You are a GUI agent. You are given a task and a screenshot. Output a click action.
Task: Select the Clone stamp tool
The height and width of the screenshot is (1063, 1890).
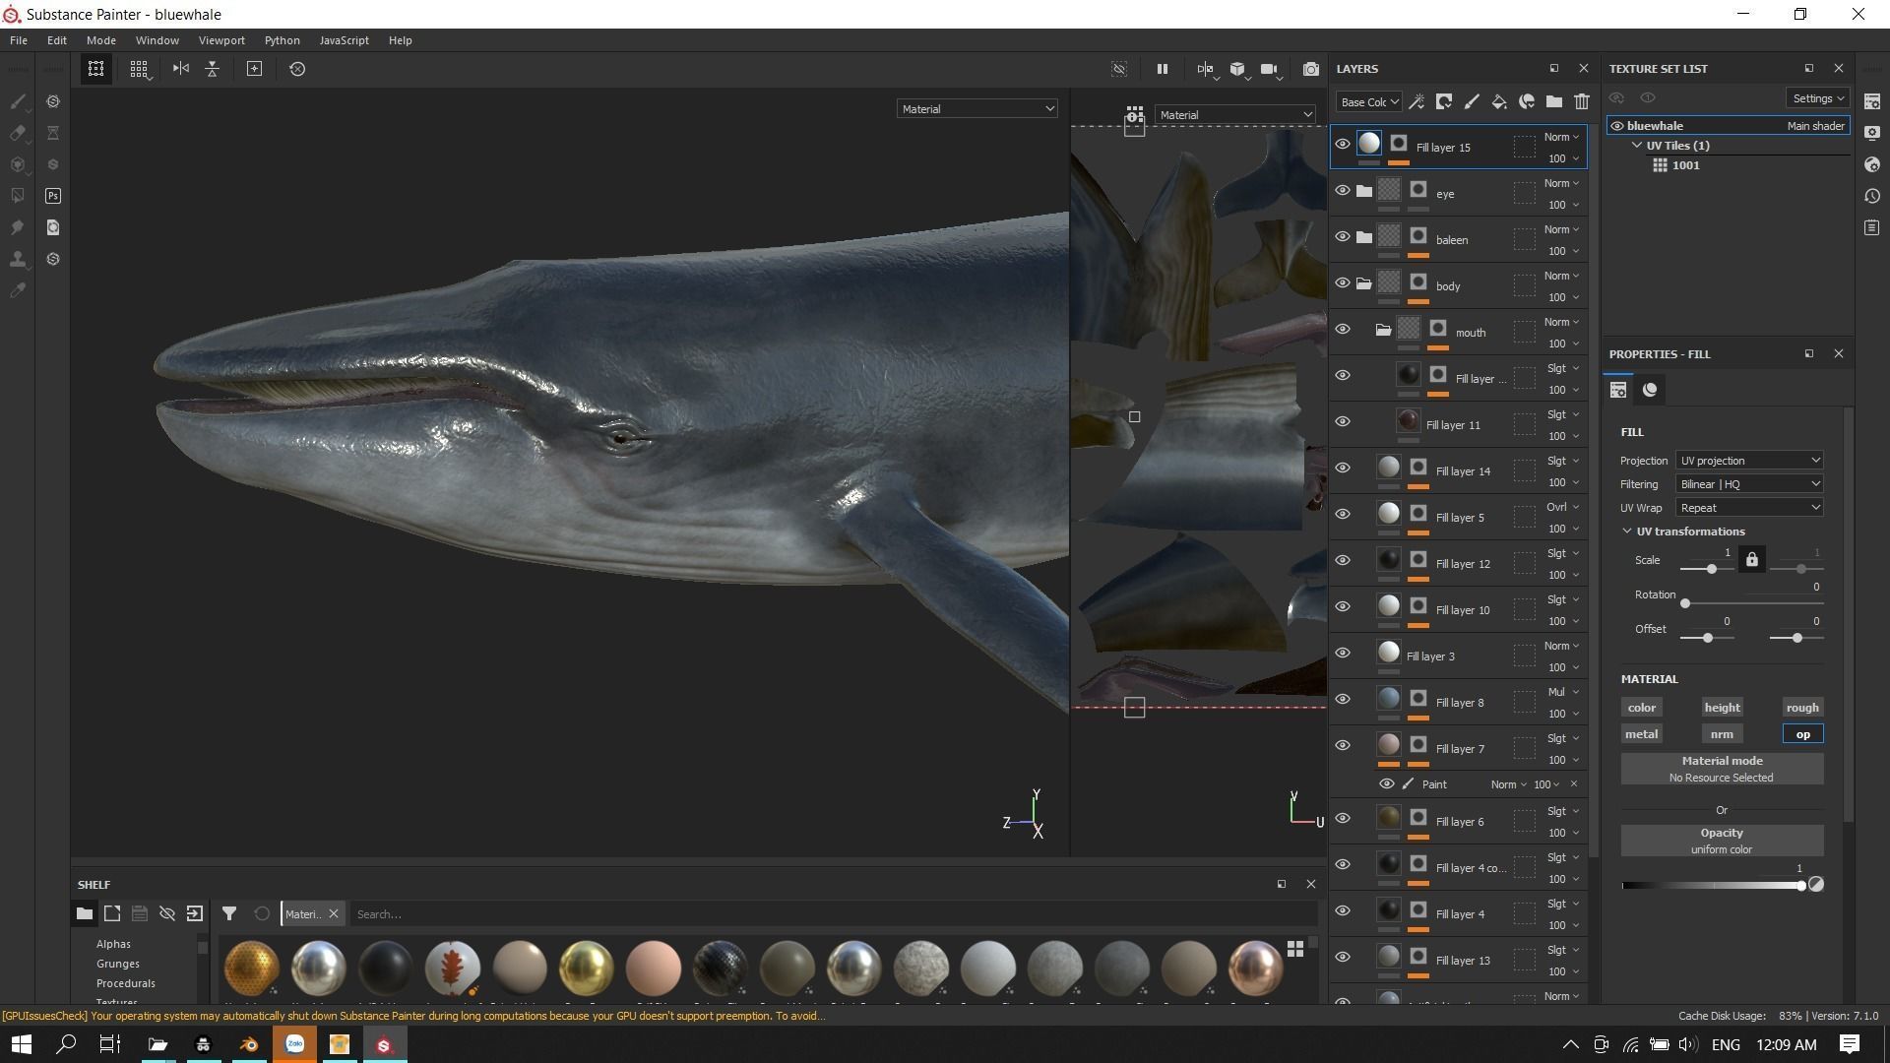[x=18, y=259]
